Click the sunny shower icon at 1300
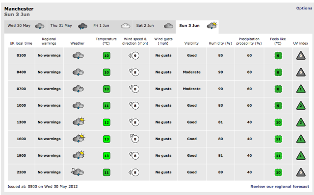Viewport: 314px width, 195px height. pyautogui.click(x=79, y=121)
